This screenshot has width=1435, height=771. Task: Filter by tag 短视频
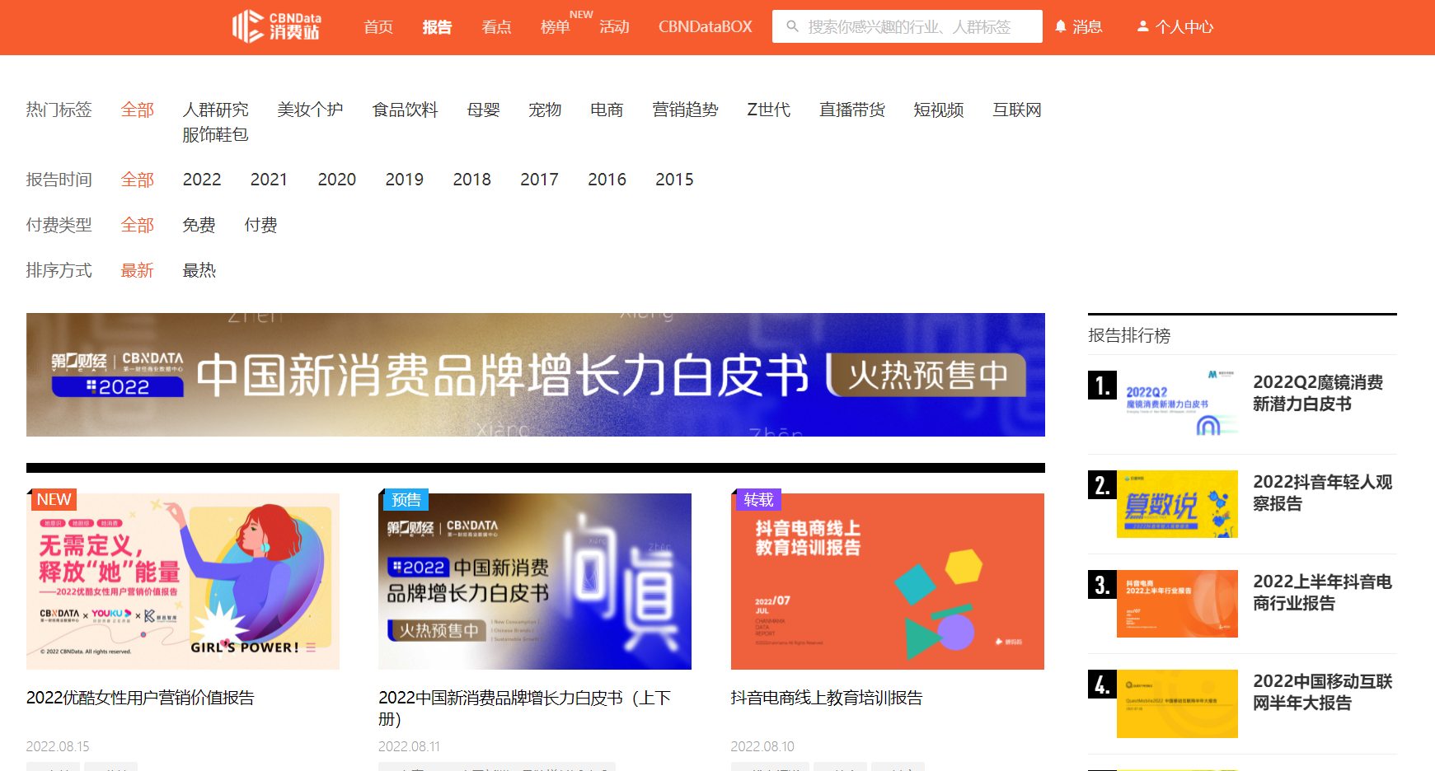[x=939, y=110]
